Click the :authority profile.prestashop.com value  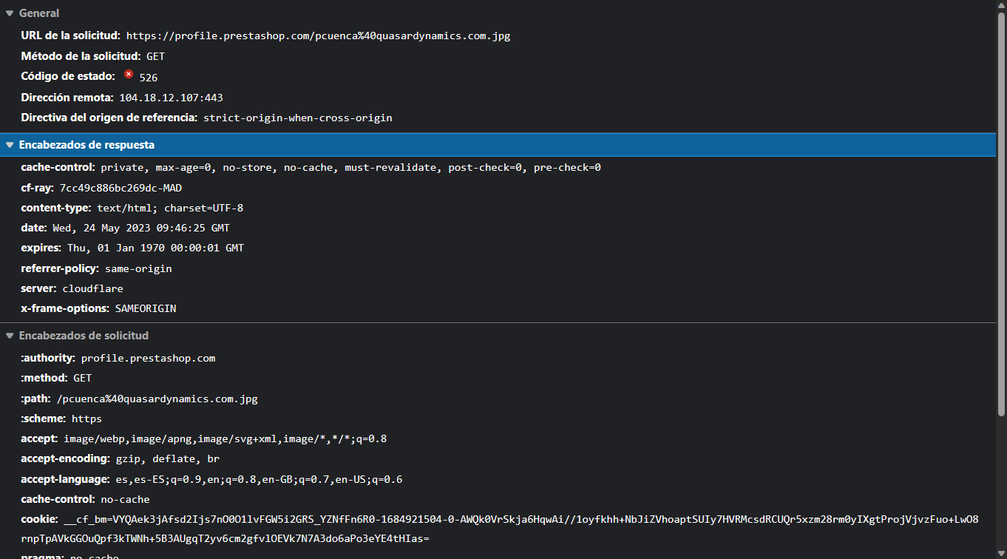point(148,358)
